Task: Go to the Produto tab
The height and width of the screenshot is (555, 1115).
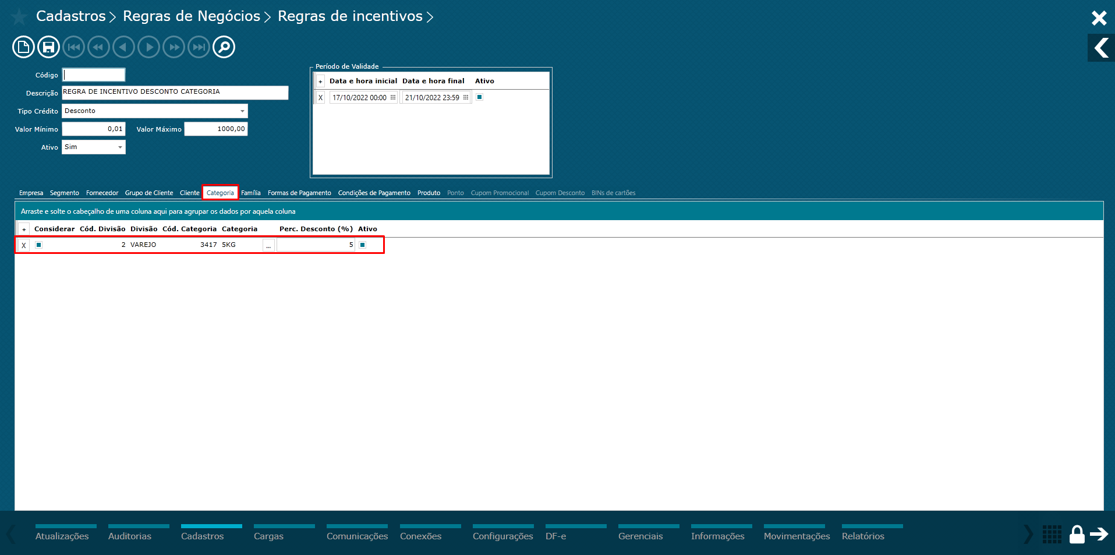Action: click(x=429, y=193)
